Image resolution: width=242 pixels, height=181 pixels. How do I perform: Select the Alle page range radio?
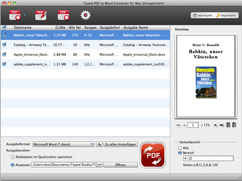(x=180, y=148)
